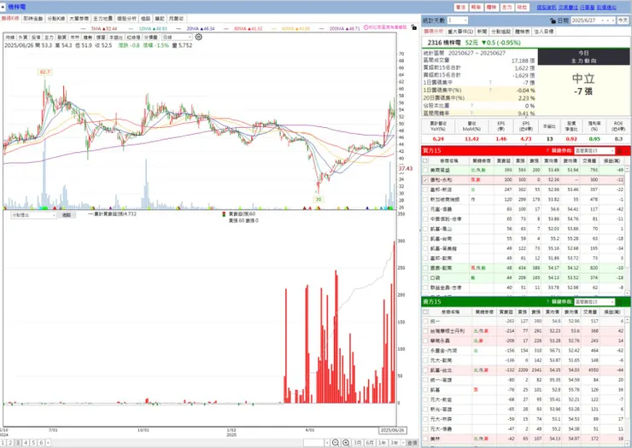Switch to the 月營收 tab
The image size is (632, 448).
[176, 19]
